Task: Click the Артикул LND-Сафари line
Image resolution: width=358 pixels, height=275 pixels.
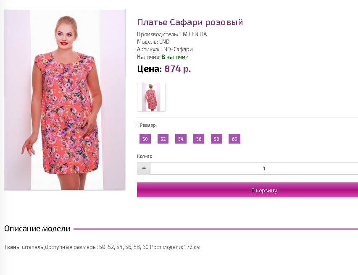Action: [165, 50]
